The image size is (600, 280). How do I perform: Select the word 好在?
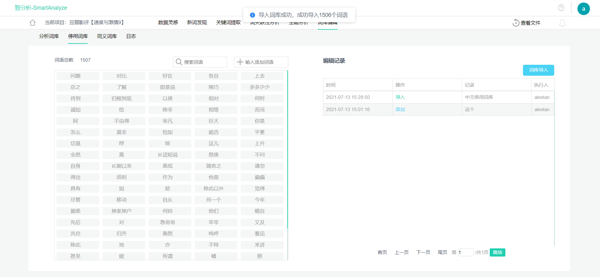[170, 76]
